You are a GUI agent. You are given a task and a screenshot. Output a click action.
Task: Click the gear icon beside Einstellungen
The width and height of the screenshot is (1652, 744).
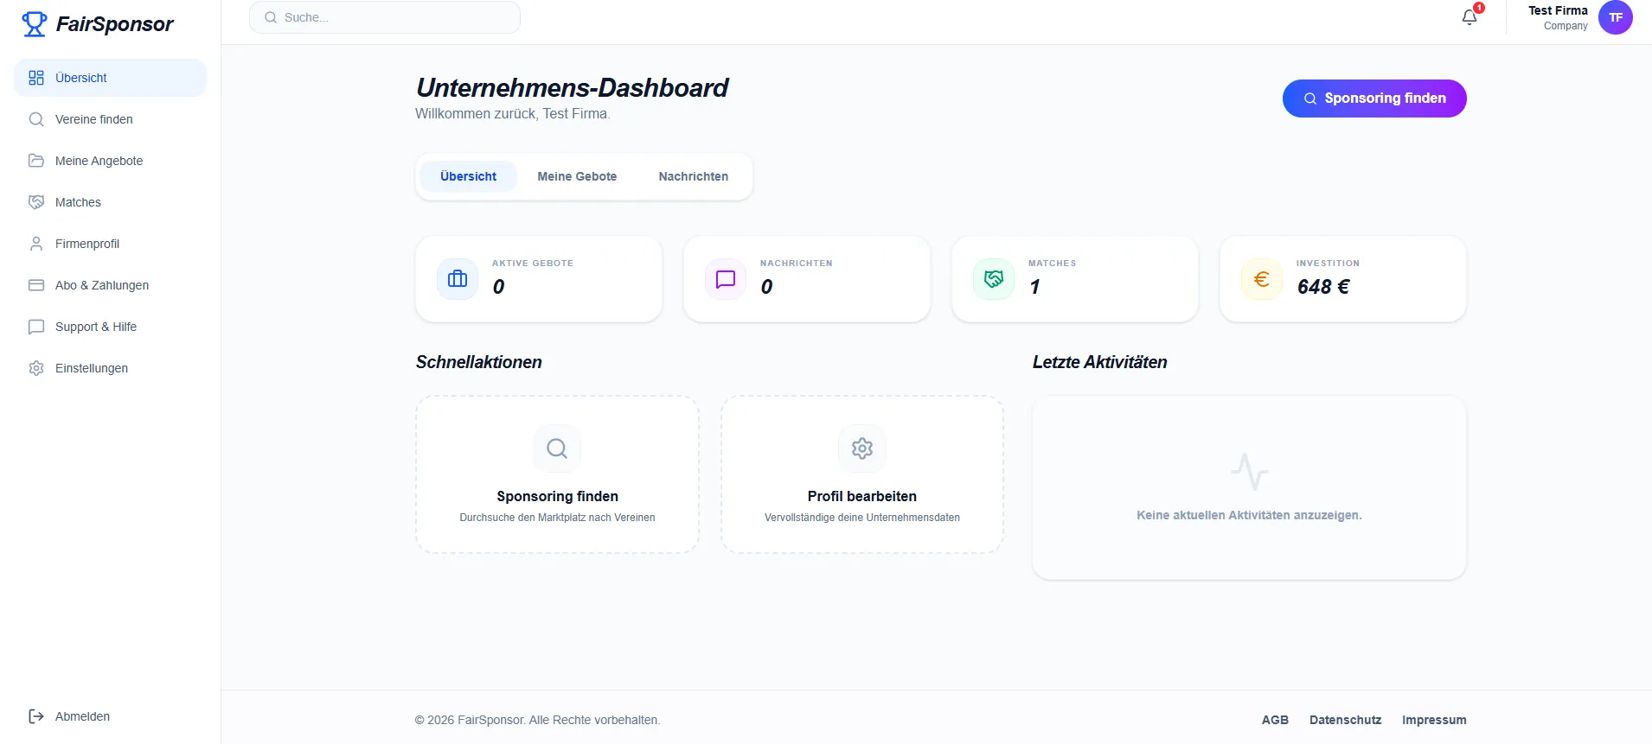point(36,368)
